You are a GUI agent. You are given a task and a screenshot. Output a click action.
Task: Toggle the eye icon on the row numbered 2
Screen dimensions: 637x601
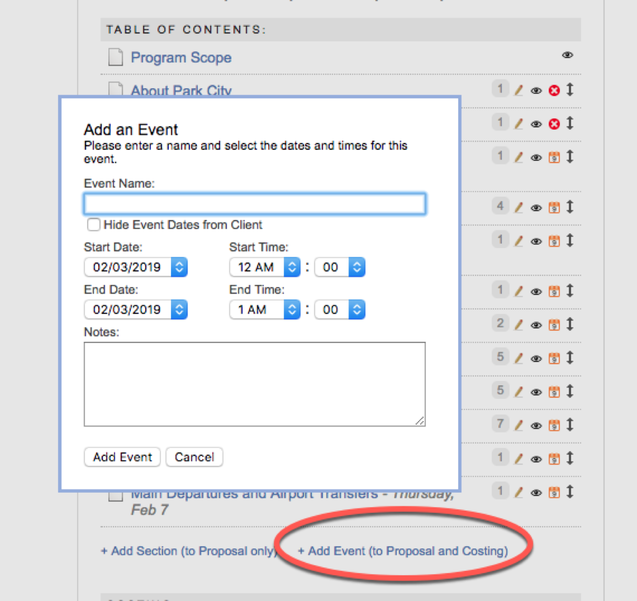(x=536, y=325)
